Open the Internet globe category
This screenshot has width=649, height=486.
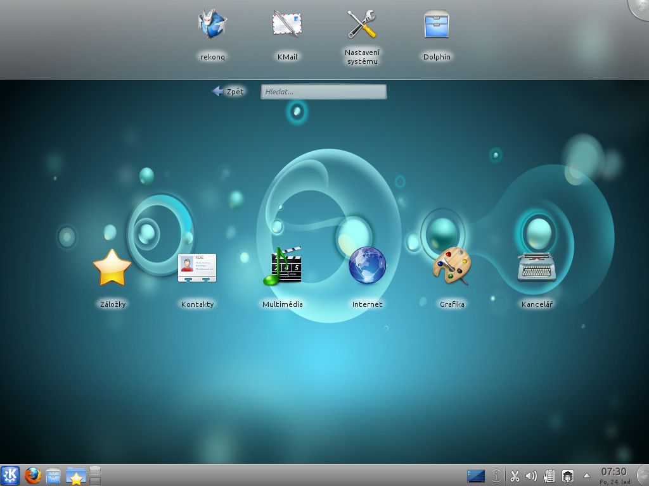point(367,266)
